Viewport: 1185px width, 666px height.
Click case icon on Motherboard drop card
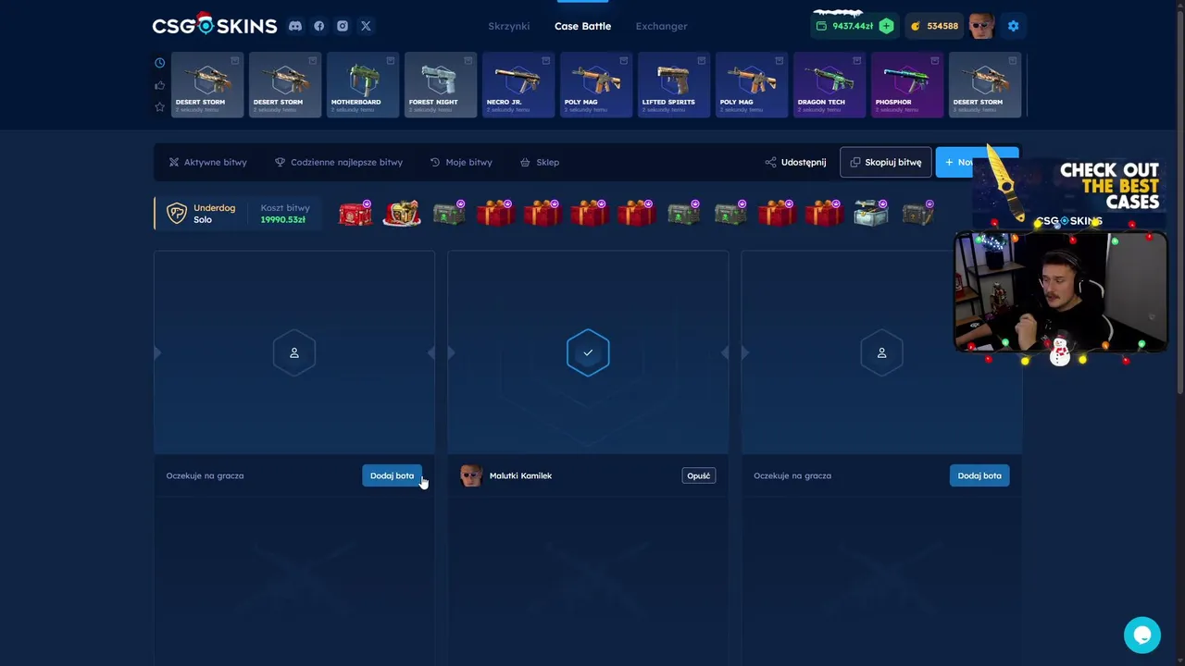(391, 60)
